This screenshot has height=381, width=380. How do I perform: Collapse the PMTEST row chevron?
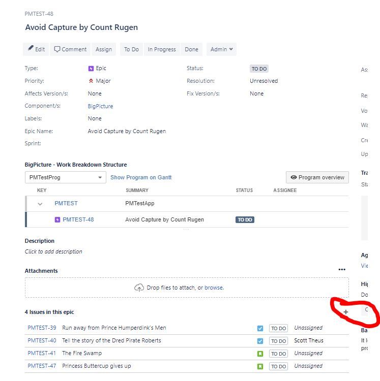[x=40, y=204]
